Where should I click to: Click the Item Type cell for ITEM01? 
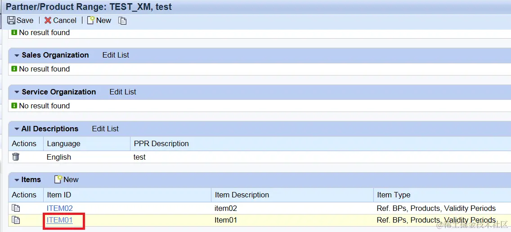pos(436,220)
